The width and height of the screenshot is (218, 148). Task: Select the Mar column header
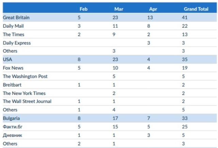119,9
